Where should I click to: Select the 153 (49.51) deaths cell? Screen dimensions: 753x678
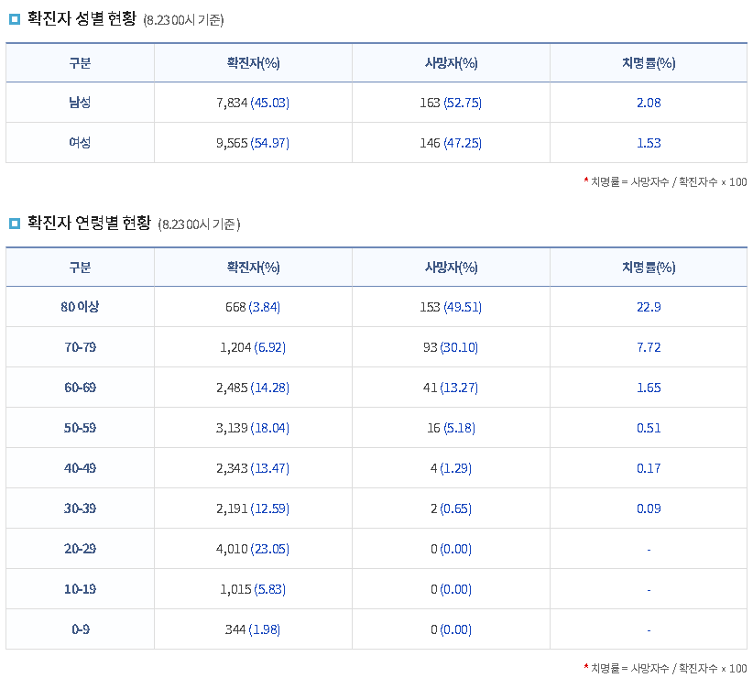[x=451, y=307]
